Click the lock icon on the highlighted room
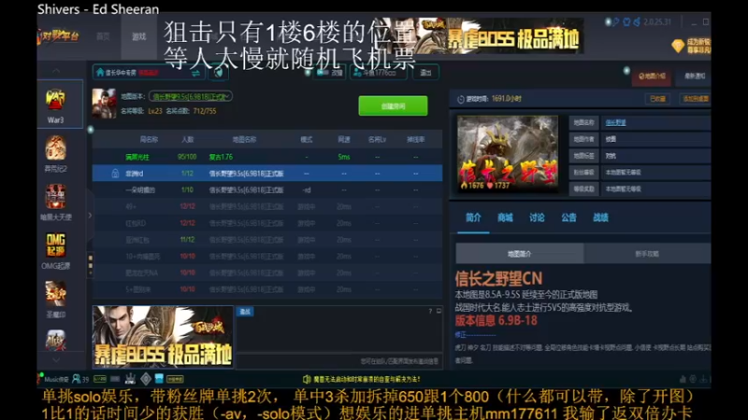 pos(115,174)
